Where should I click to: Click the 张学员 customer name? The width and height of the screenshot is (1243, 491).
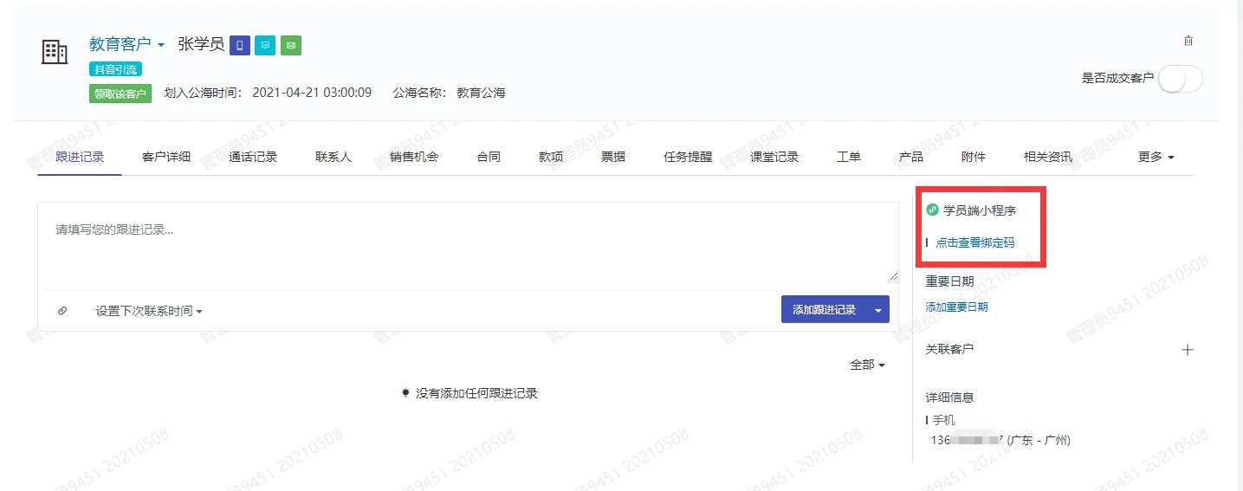(x=201, y=44)
